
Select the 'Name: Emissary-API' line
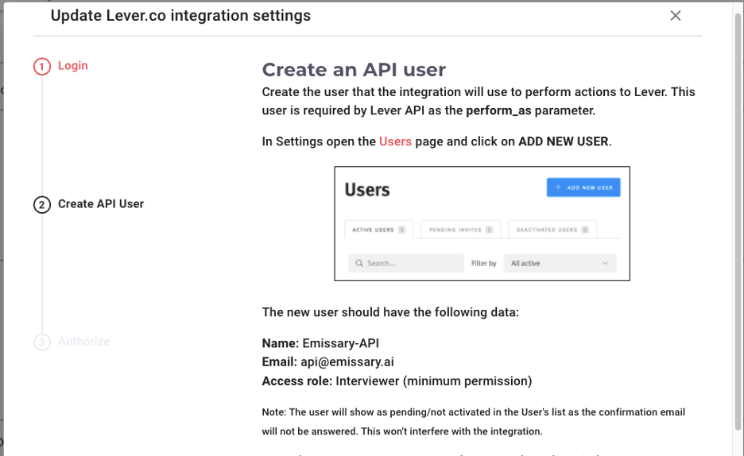click(x=320, y=343)
